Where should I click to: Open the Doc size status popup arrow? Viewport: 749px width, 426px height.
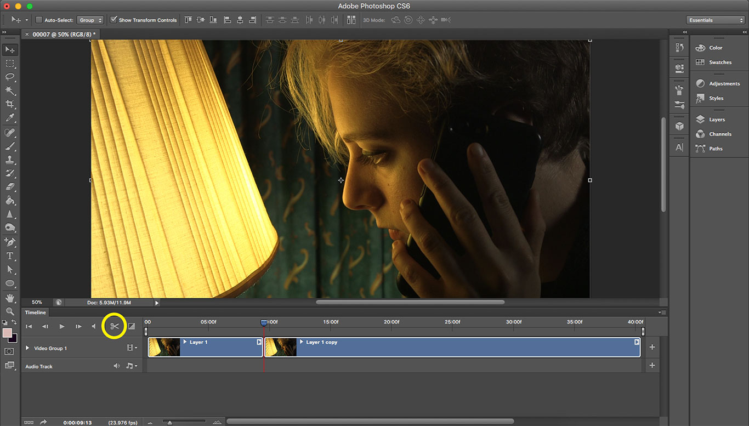coord(156,302)
